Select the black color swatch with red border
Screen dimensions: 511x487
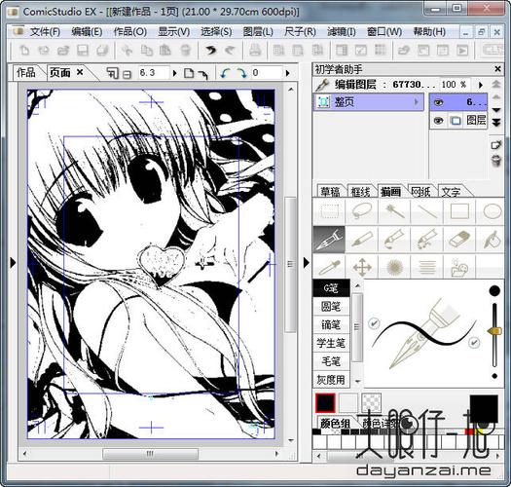click(325, 403)
